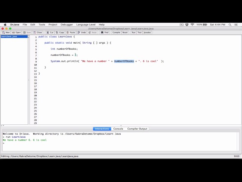Click the highlighted numberOfBooks in println line

click(x=124, y=61)
